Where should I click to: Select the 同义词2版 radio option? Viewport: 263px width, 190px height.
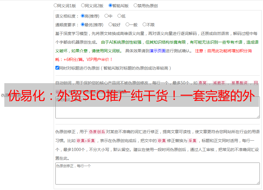pyautogui.click(x=83, y=5)
